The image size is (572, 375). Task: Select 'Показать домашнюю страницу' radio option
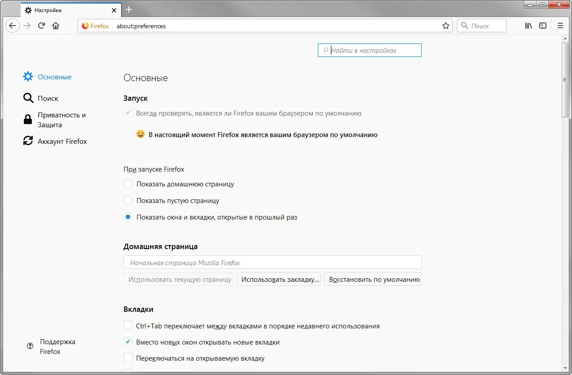(x=128, y=184)
